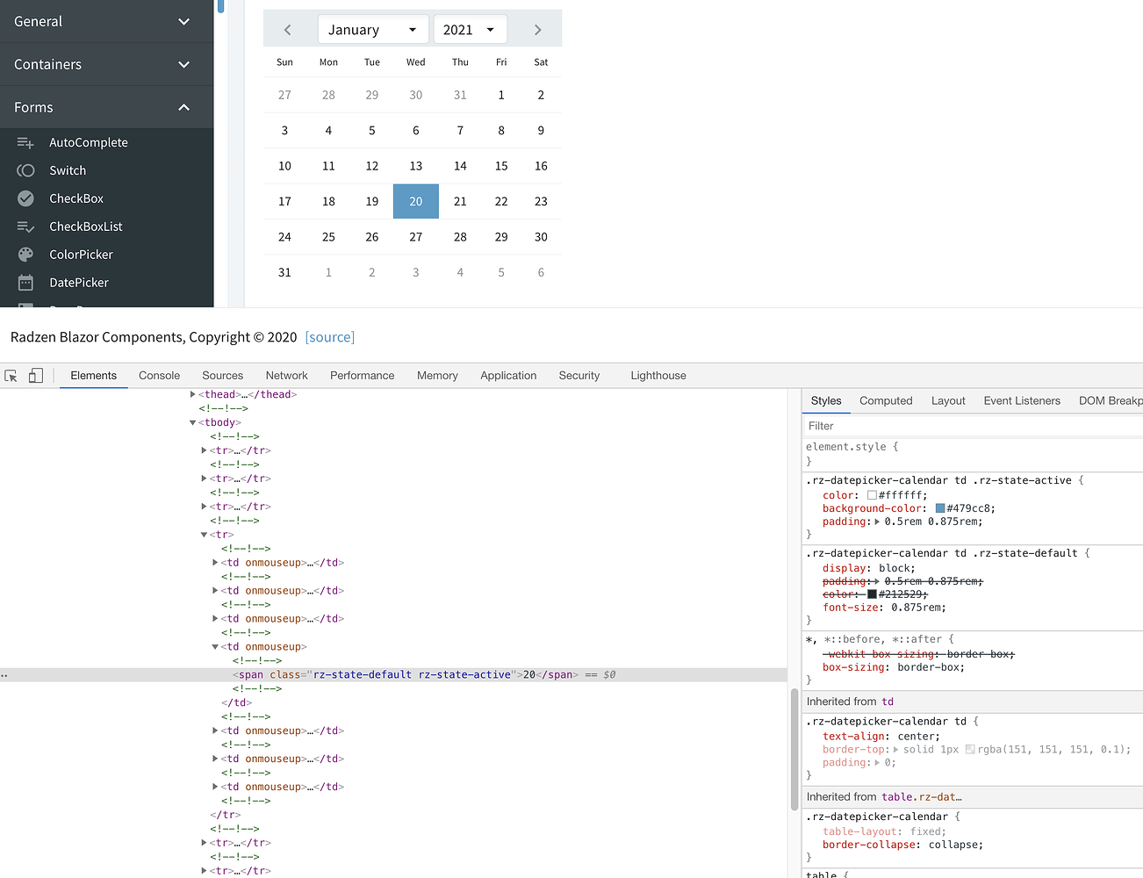Click the previous month arrow
This screenshot has height=878, width=1143.
tap(287, 29)
